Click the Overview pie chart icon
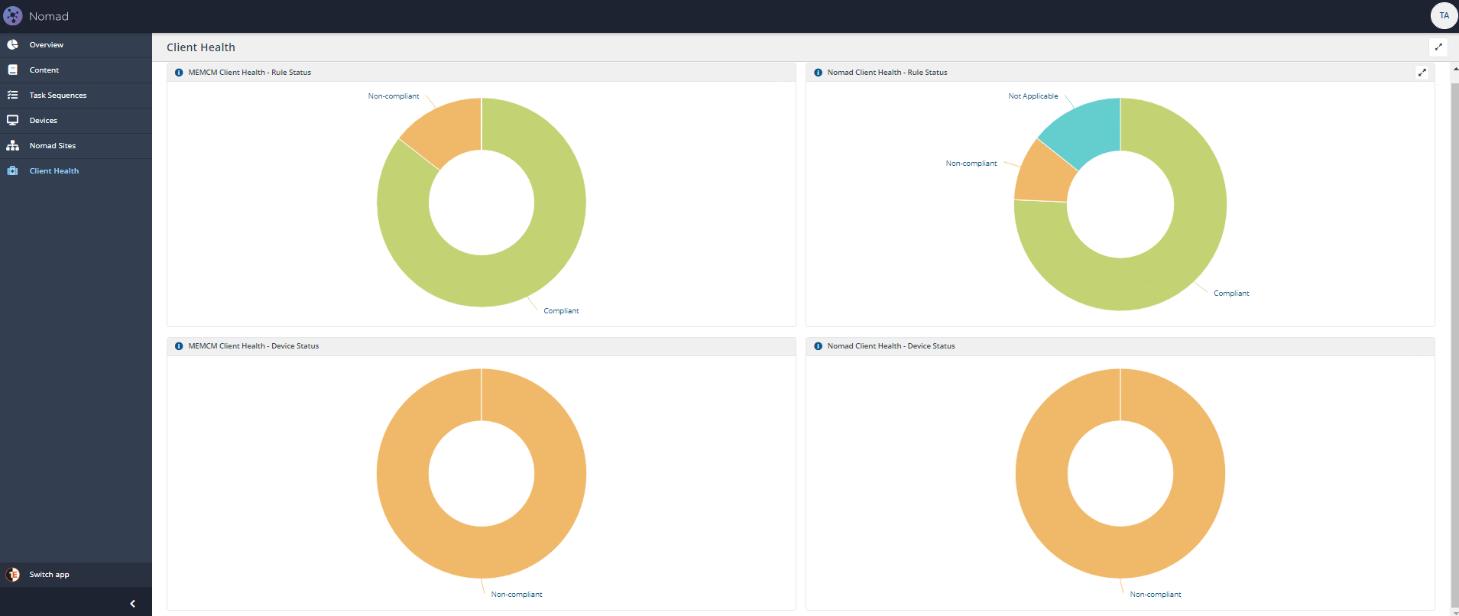This screenshot has height=616, width=1459. pos(12,44)
